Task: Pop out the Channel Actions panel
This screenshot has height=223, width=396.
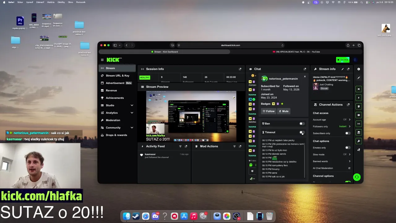Action: [348, 105]
